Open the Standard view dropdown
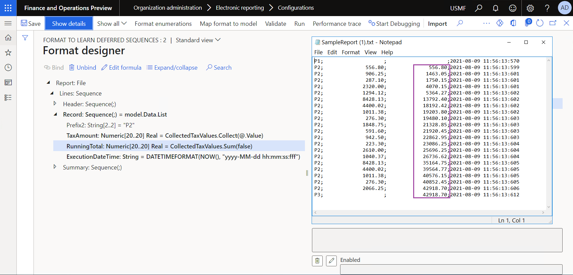The image size is (573, 275). pos(198,40)
